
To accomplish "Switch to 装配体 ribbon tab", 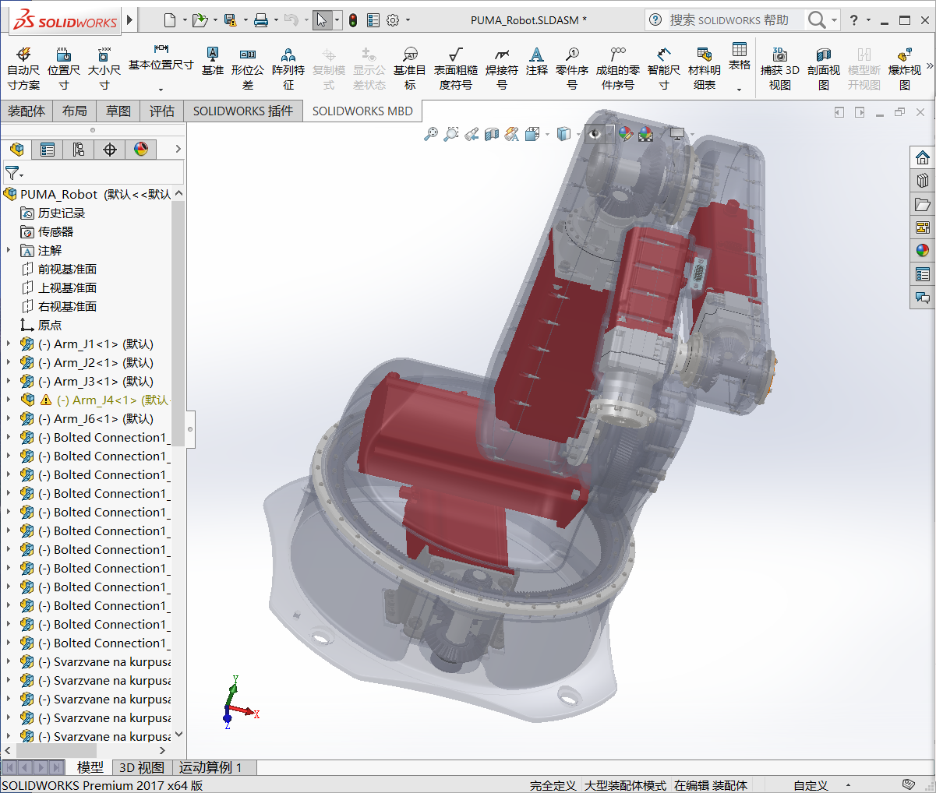I will point(26,111).
